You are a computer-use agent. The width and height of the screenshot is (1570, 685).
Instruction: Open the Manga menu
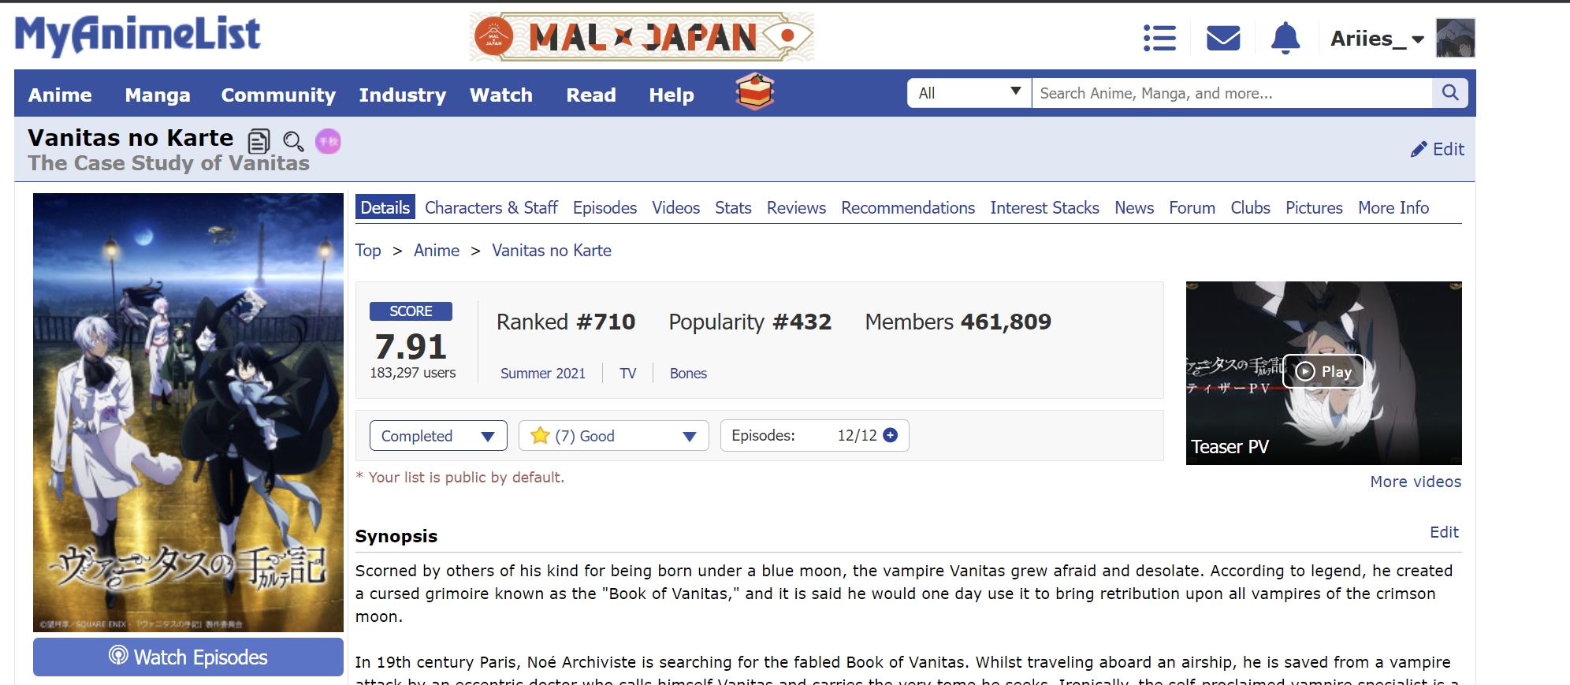(158, 95)
